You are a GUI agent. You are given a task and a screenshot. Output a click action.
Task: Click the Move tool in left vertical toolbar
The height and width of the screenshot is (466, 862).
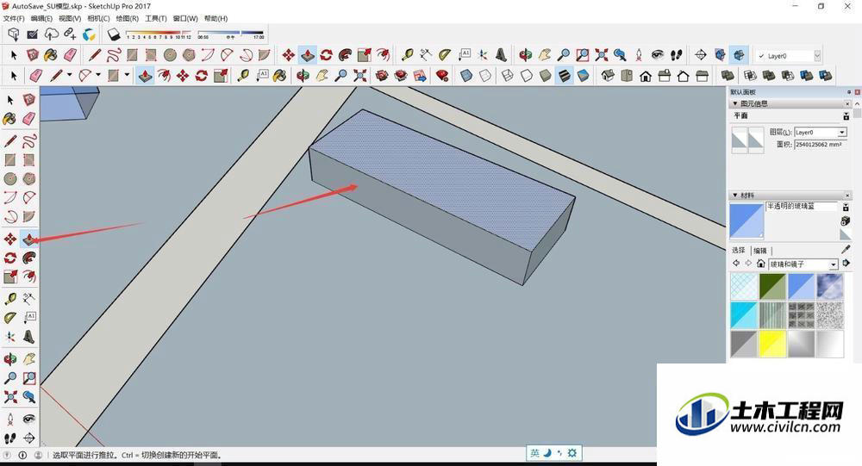pyautogui.click(x=9, y=239)
